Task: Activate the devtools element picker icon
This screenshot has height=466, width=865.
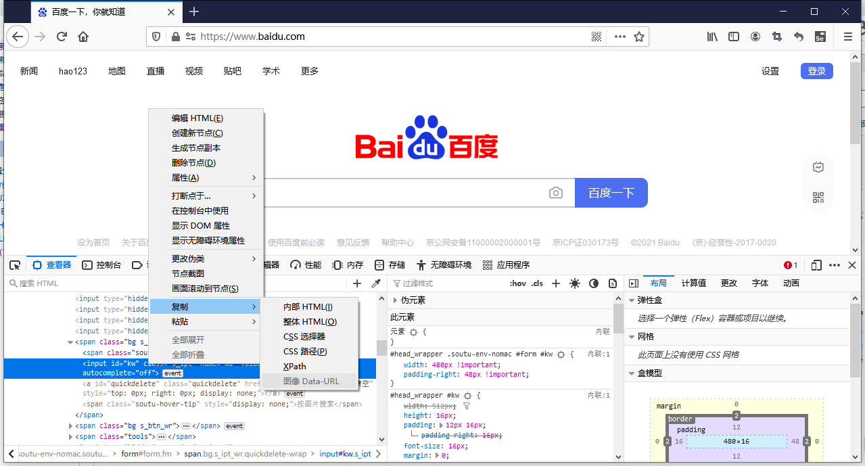Action: [15, 265]
